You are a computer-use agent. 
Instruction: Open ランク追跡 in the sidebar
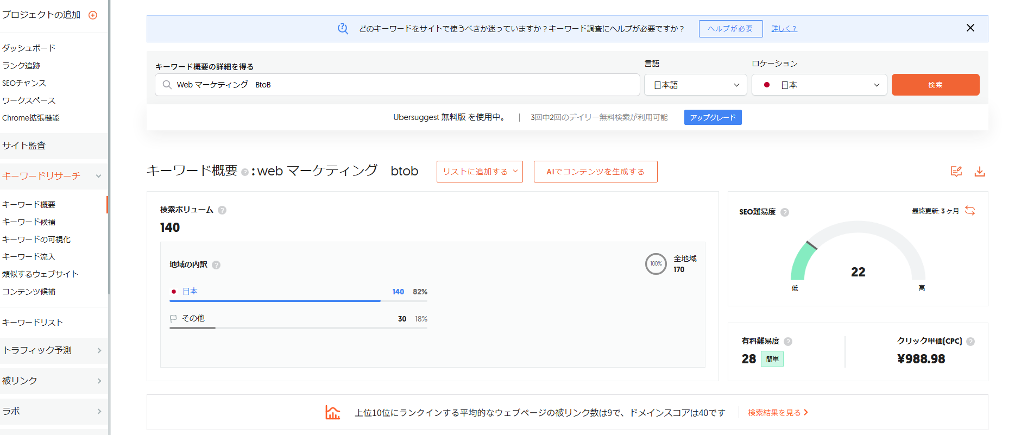pos(21,66)
